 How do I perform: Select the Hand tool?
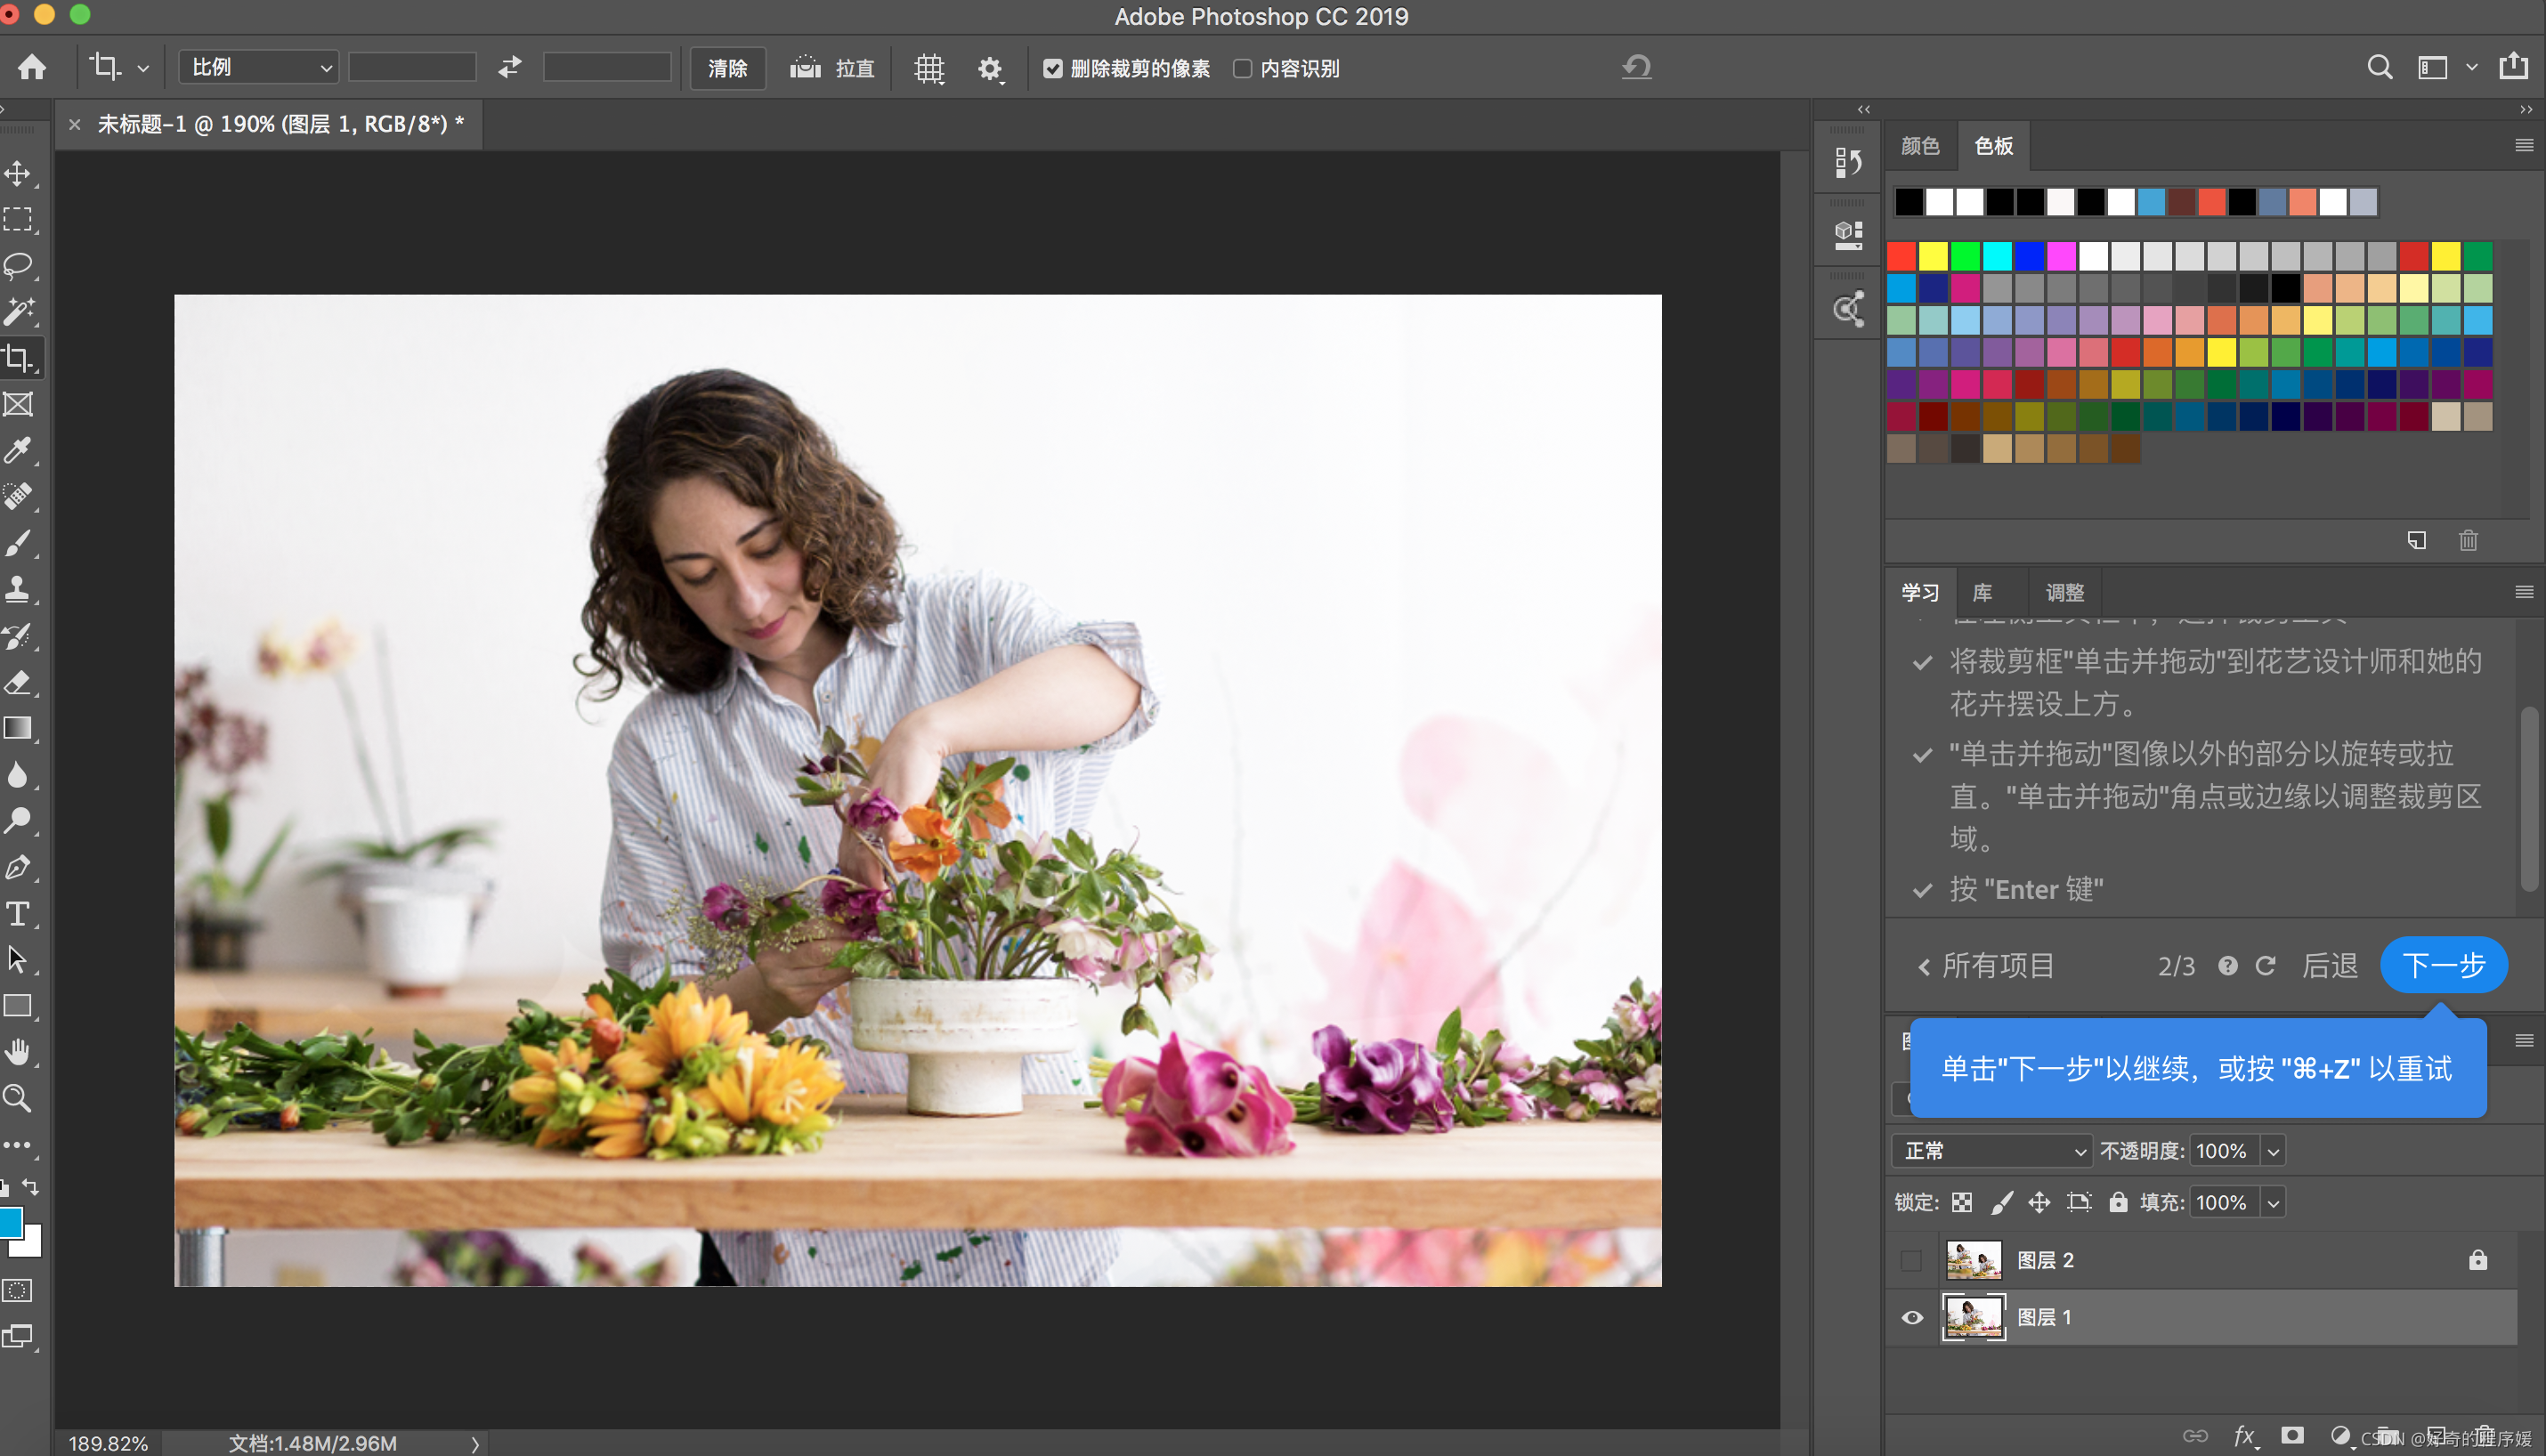pos(18,1052)
